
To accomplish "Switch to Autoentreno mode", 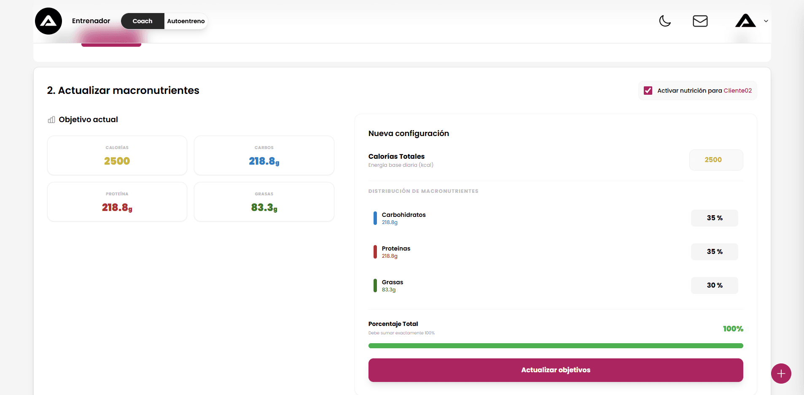I will (186, 21).
